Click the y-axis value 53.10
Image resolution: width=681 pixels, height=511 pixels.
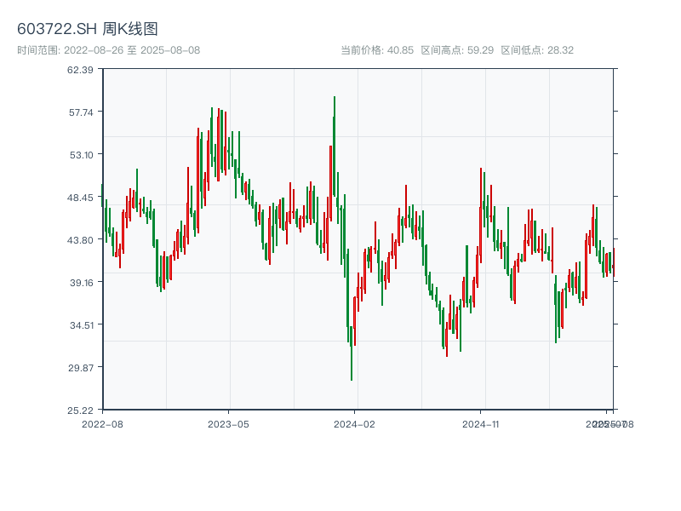pyautogui.click(x=82, y=155)
